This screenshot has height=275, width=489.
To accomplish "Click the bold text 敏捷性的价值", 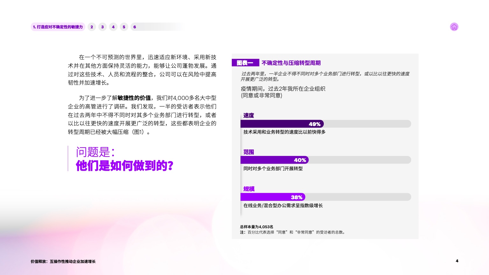I will pyautogui.click(x=134, y=98).
